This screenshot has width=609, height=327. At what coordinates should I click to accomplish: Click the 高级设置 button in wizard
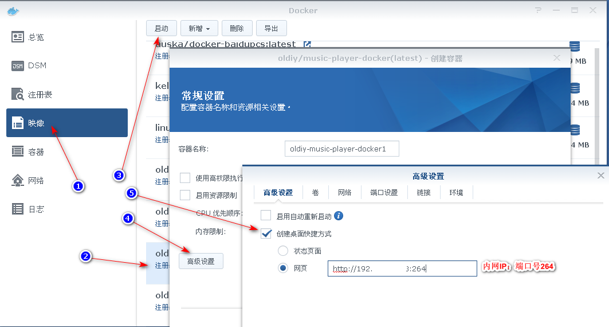[x=201, y=261]
